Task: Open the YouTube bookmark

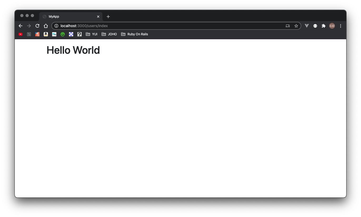Action: [x=21, y=34]
